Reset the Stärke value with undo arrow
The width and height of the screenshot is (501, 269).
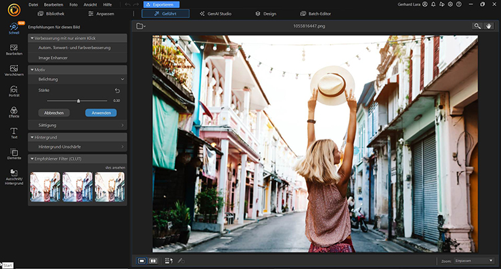point(118,89)
